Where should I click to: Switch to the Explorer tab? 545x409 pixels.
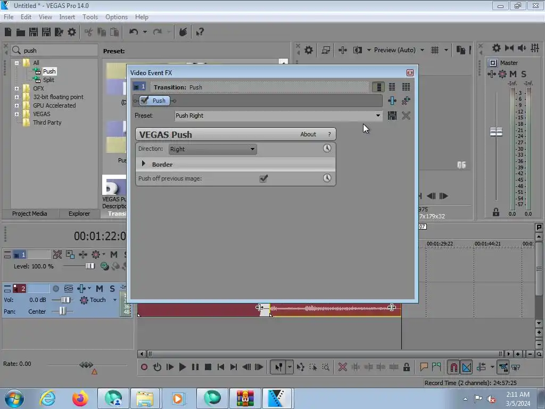coord(79,214)
